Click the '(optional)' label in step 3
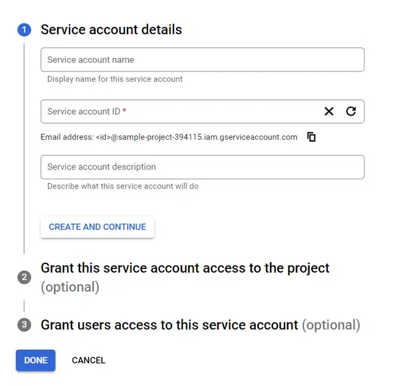Image resolution: width=403 pixels, height=386 pixels. coord(331,325)
